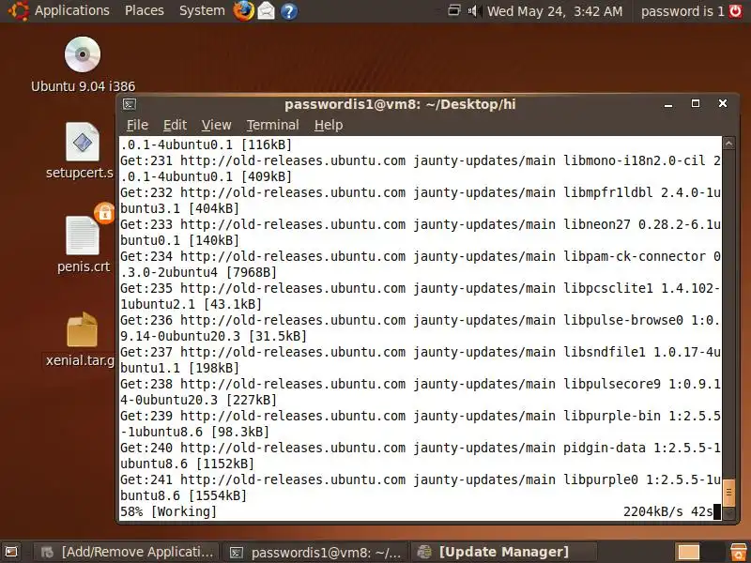
Task: Click the terminal scrollbar thumb
Action: [x=728, y=492]
